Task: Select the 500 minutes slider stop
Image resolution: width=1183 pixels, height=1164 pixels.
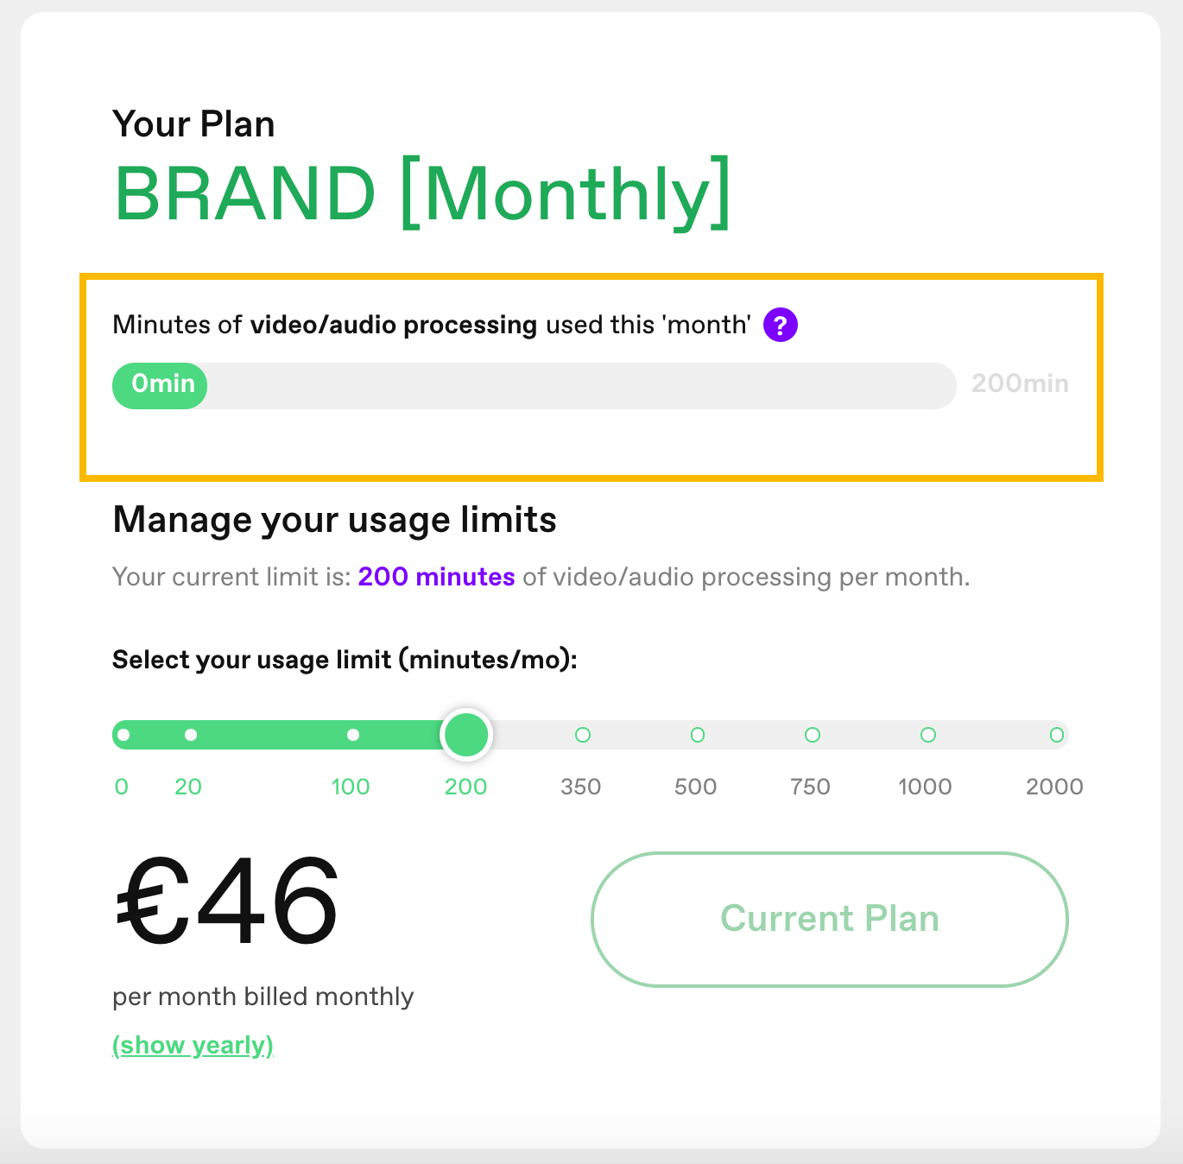Action: [698, 735]
